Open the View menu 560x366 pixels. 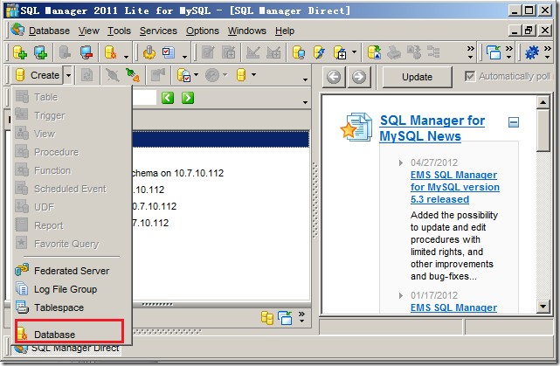coord(88,31)
